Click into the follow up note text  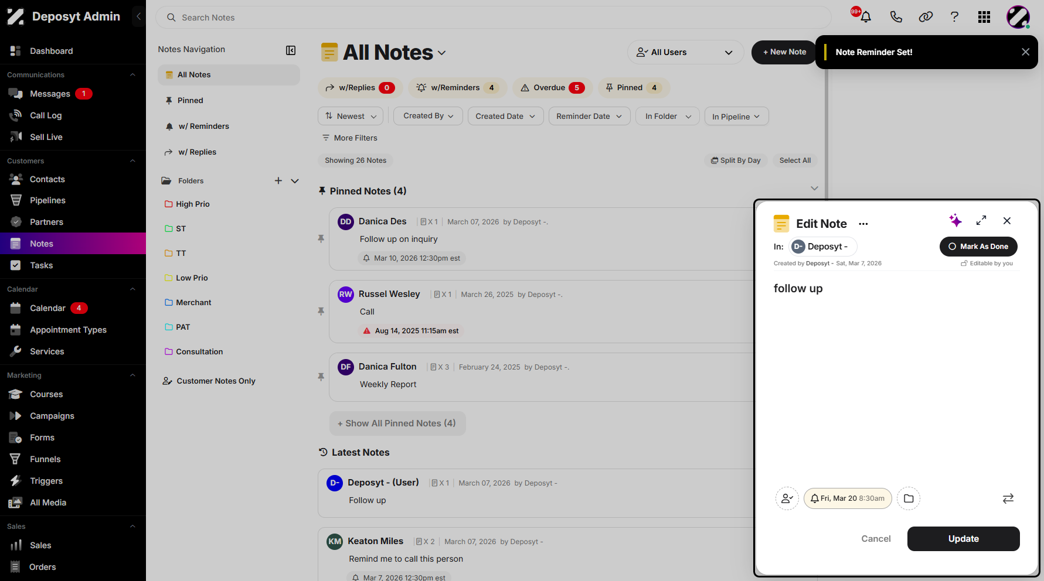pyautogui.click(x=798, y=289)
